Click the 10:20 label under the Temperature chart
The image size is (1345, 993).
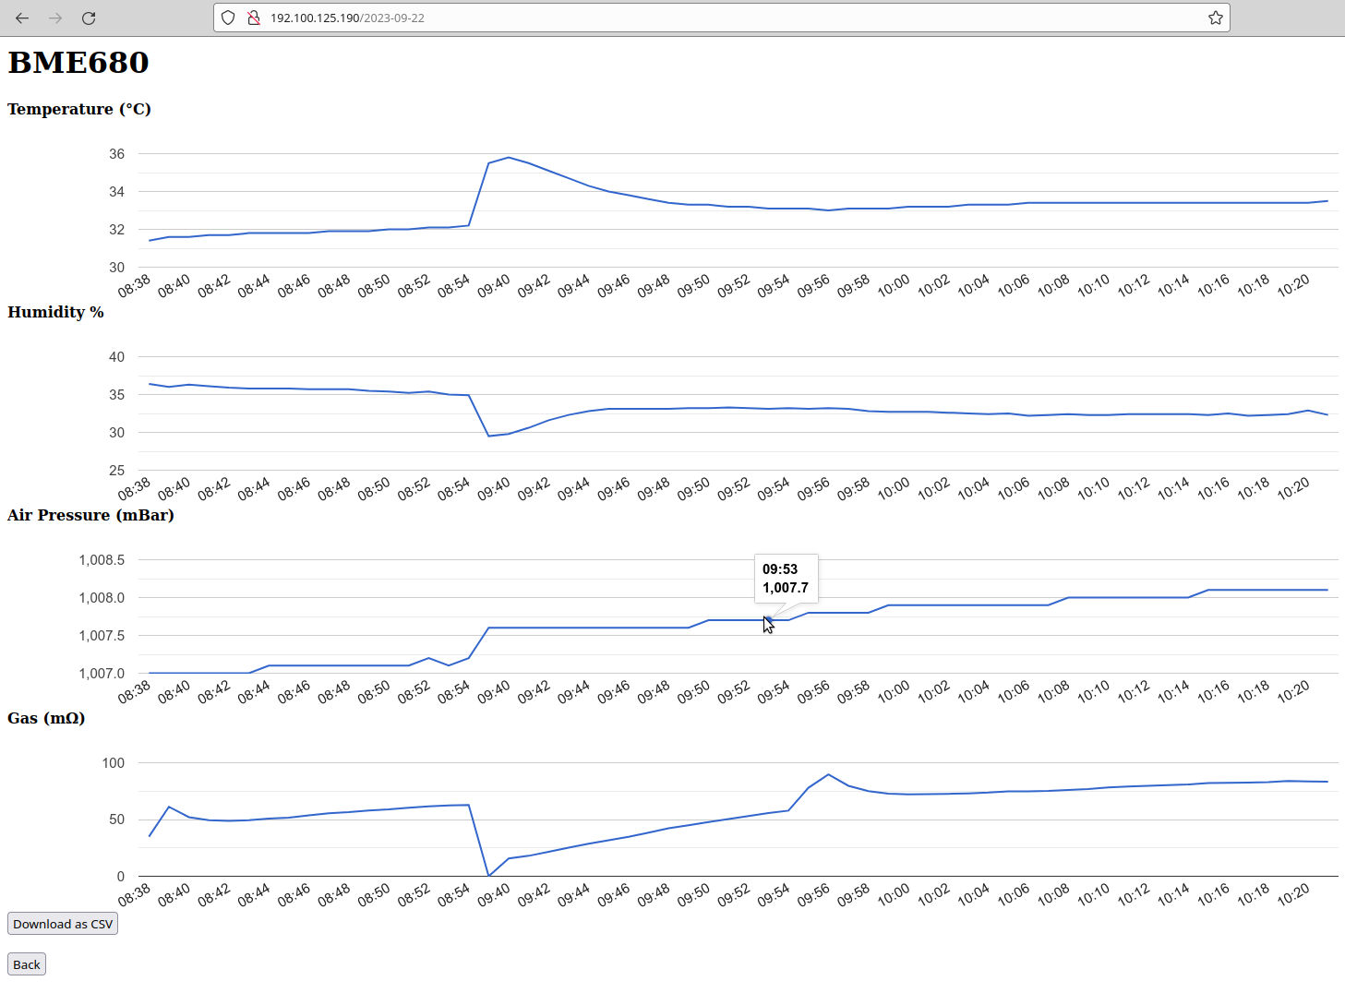(1293, 286)
